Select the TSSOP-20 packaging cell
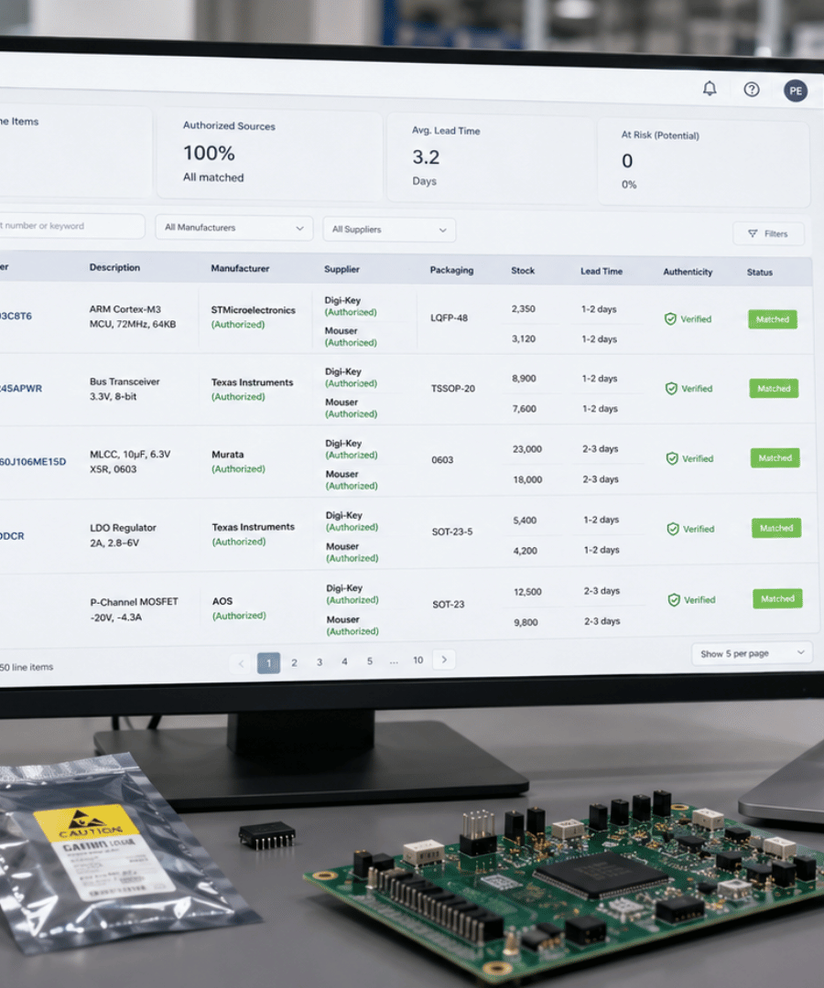Image resolution: width=824 pixels, height=988 pixels. click(x=452, y=388)
